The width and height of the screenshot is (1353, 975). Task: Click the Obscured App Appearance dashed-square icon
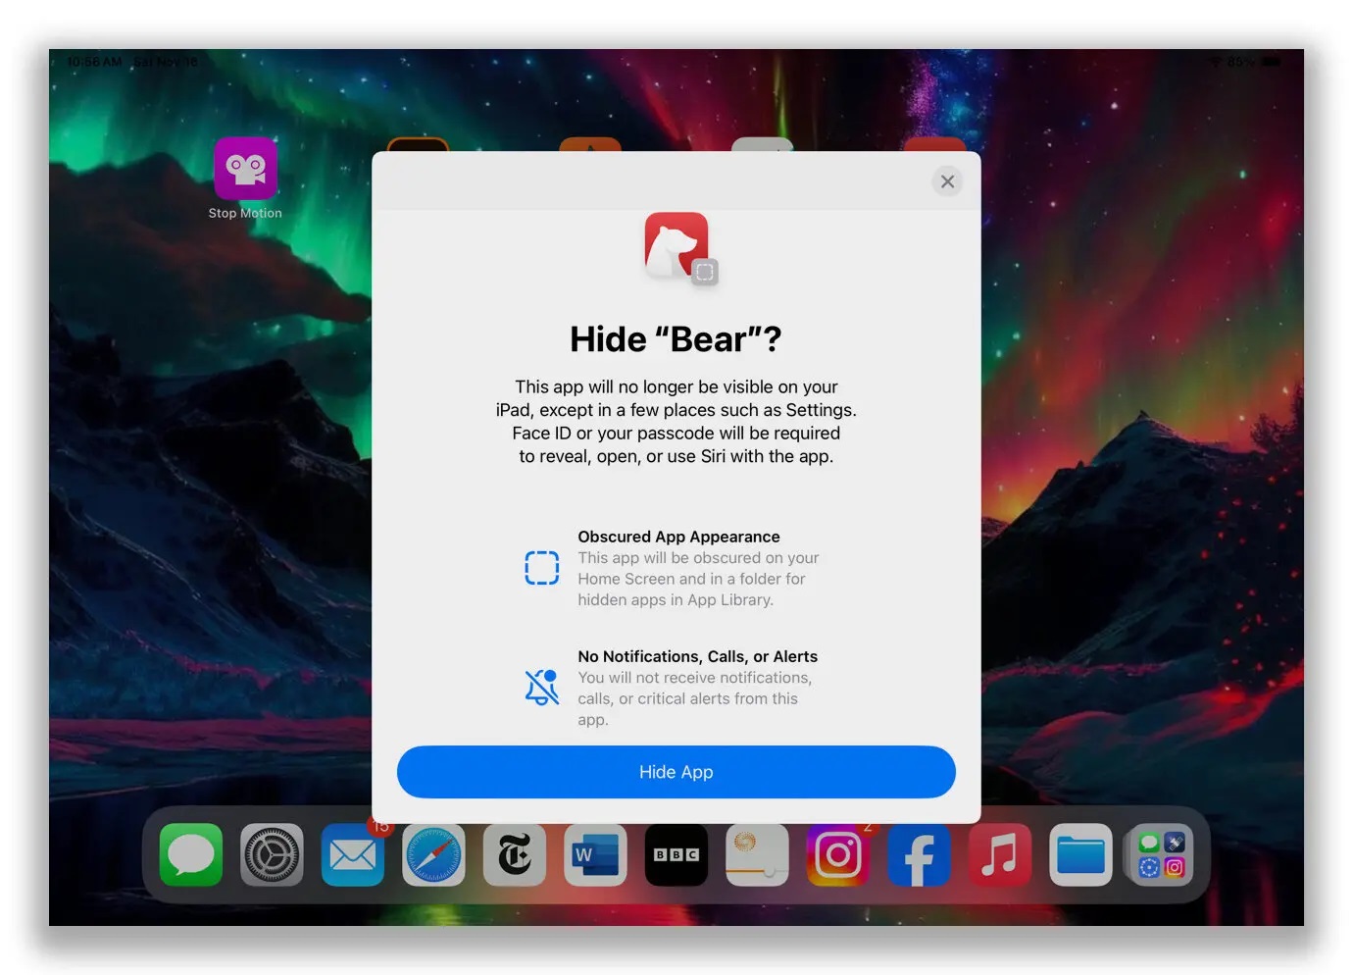[x=542, y=568]
